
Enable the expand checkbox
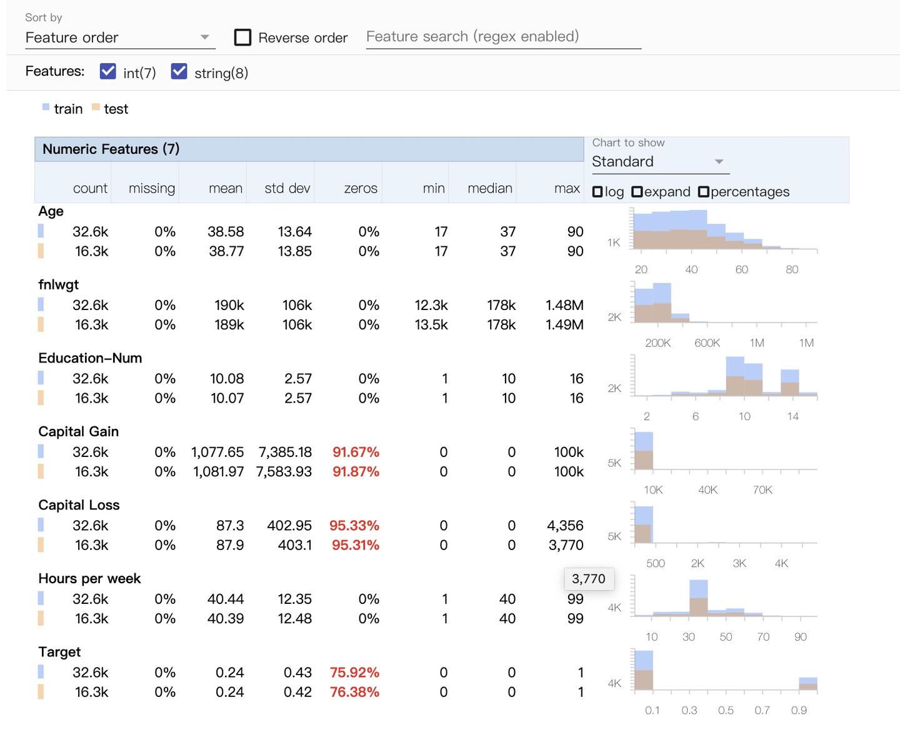point(637,192)
